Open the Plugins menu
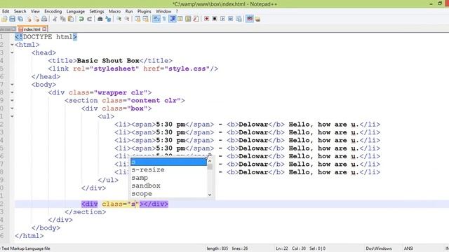449x252 pixels. click(144, 11)
